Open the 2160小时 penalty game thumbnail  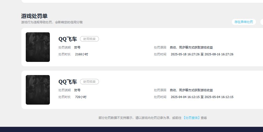(38, 47)
